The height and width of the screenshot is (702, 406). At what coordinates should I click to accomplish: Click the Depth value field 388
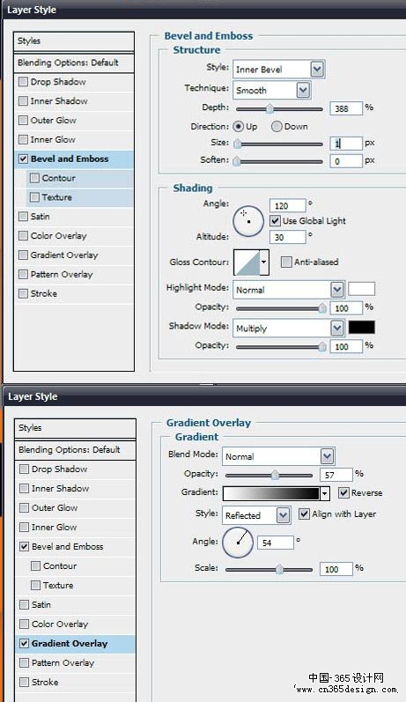(x=345, y=108)
